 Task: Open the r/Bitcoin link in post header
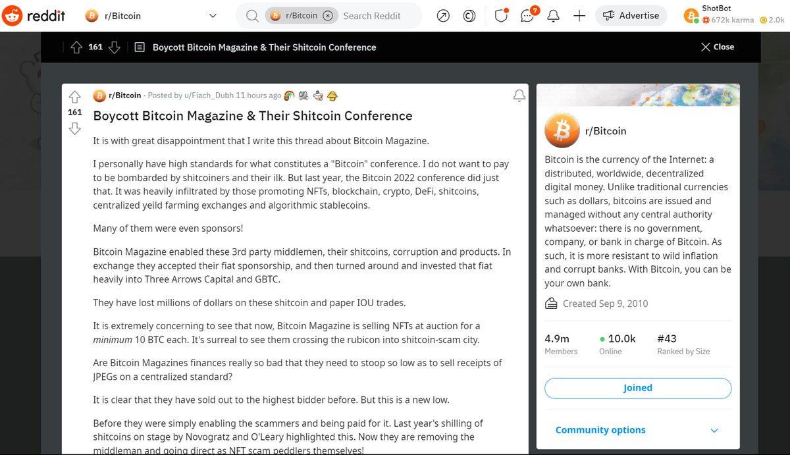click(x=124, y=95)
